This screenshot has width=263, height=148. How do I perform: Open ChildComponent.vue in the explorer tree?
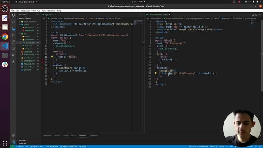[x=28, y=43]
